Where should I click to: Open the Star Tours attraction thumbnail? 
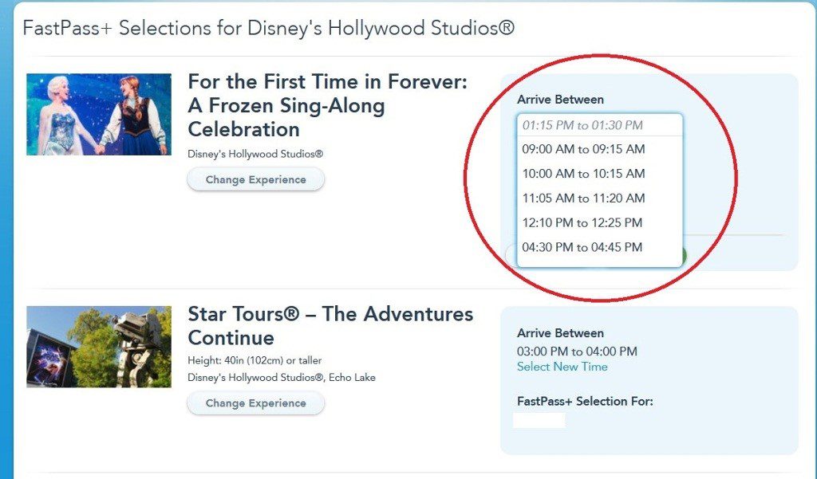[99, 347]
